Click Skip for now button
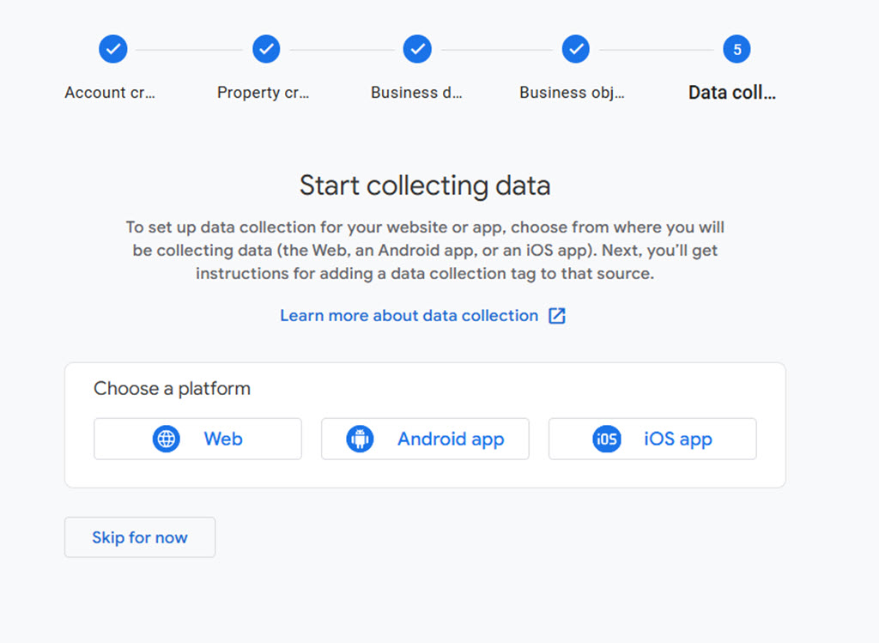Screen dimensions: 879x643 coord(140,537)
